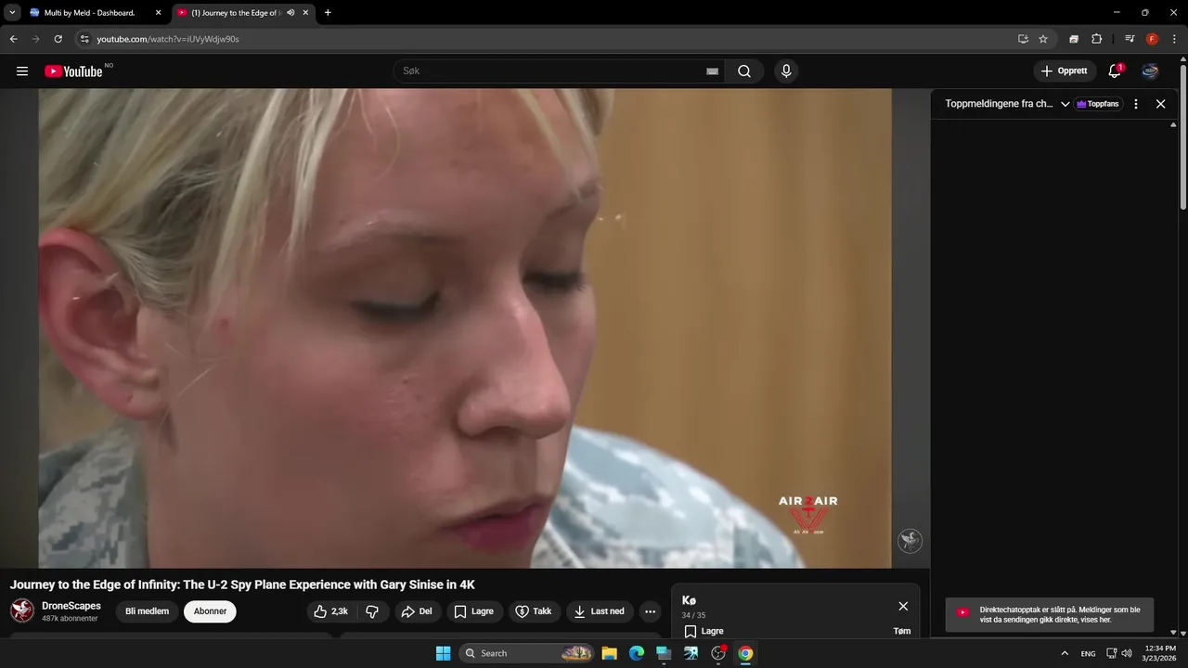Clear the queue with Tøm
Screen dimensions: 1188x668
[x=902, y=631]
